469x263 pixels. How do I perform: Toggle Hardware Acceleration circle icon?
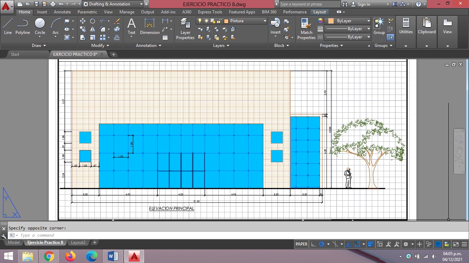click(438, 244)
